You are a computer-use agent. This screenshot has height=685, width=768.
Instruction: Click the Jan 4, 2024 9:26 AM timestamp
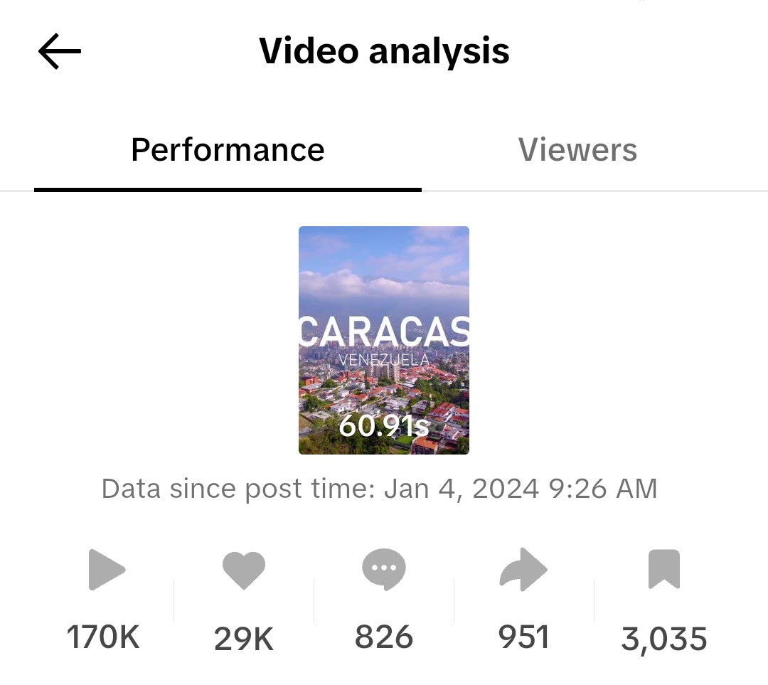(521, 489)
